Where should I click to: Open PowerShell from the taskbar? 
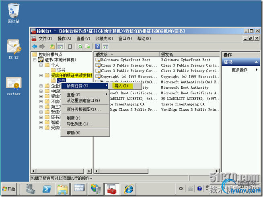(x=47, y=189)
